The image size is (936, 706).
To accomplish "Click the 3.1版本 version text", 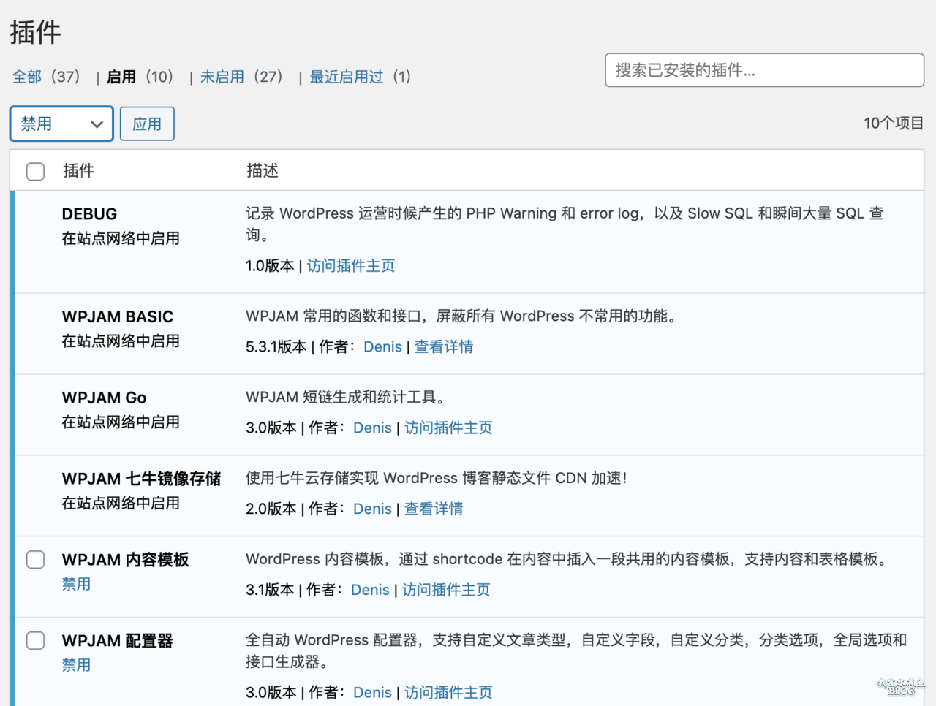I will tap(270, 590).
